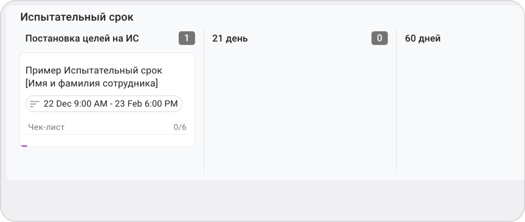Click empty space below card in first column
Viewport: 525px width, 222px height.
[107, 161]
